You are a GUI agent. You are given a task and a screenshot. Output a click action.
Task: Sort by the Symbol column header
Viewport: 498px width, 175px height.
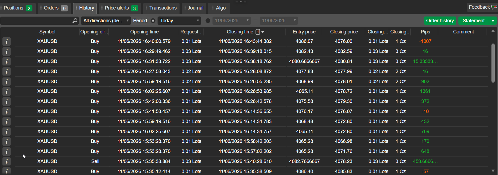click(47, 32)
